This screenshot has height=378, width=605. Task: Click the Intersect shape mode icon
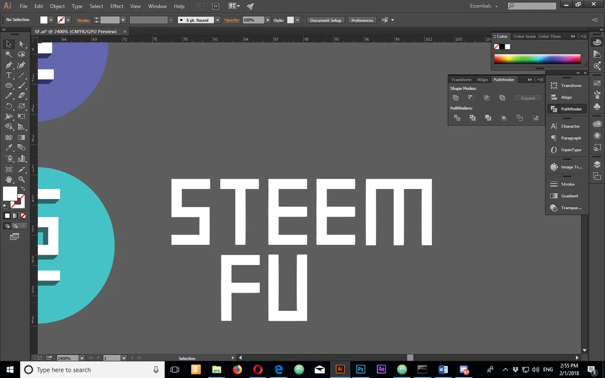coord(486,98)
